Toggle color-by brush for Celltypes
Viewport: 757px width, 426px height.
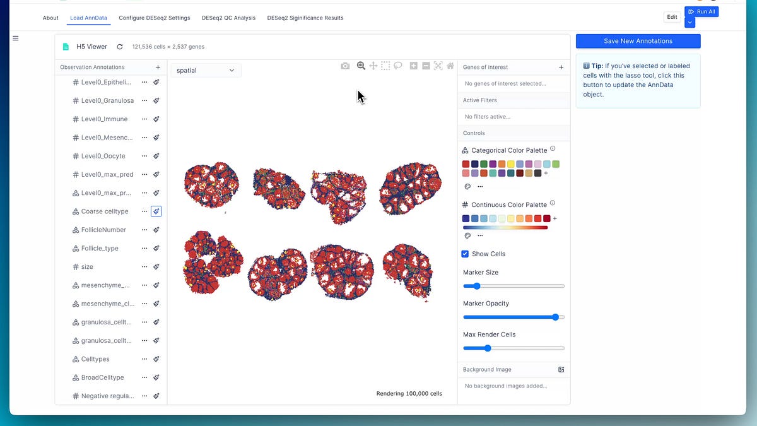(156, 359)
